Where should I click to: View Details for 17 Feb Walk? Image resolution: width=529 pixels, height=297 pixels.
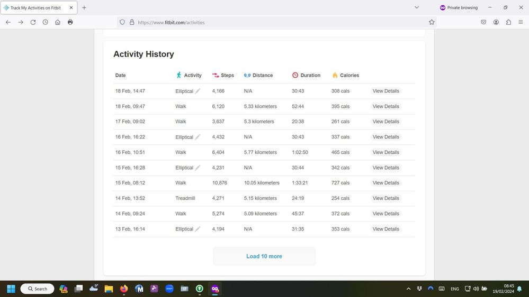[x=385, y=122]
